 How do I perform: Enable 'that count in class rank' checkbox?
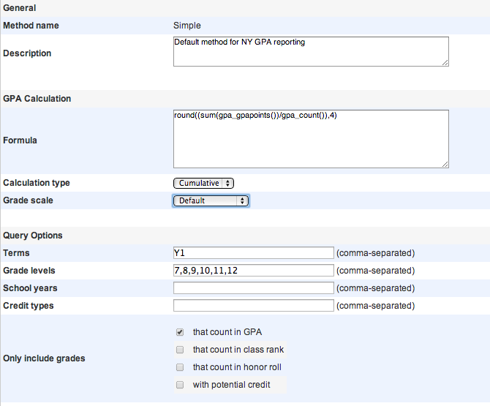tap(180, 350)
